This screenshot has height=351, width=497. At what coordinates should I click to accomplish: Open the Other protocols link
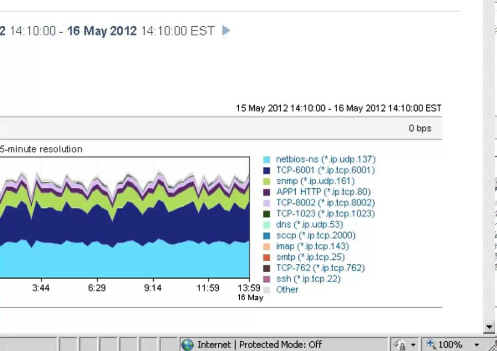pos(287,290)
